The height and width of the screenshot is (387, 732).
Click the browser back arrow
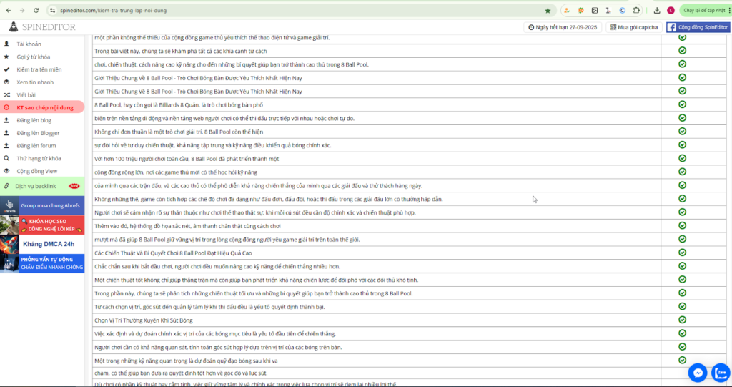[7, 11]
